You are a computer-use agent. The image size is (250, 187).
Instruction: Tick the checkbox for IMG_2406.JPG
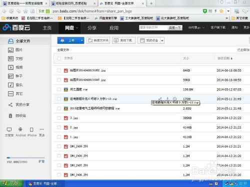click(x=59, y=175)
